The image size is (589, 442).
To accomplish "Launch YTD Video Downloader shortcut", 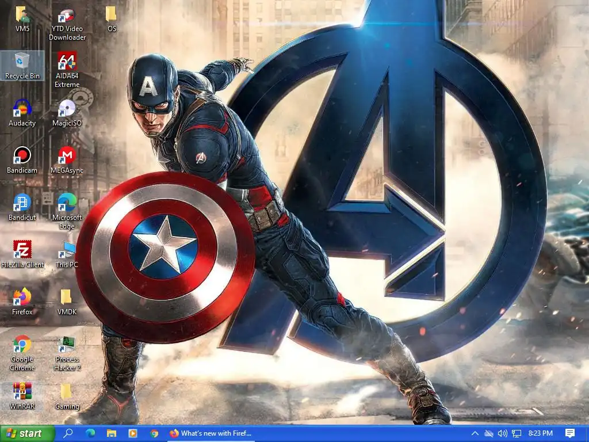I will pos(67,23).
